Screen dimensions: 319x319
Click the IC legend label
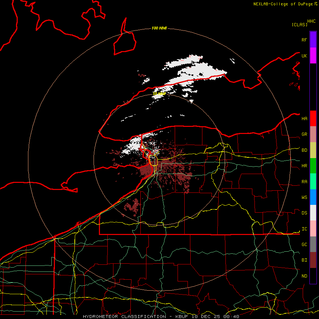(x=304, y=229)
